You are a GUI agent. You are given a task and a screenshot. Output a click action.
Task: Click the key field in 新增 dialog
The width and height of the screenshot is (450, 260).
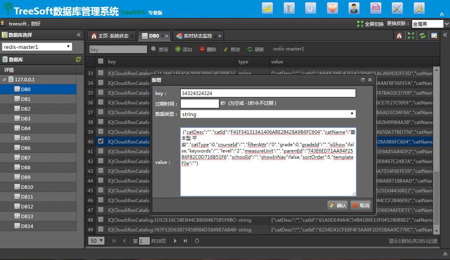click(x=268, y=93)
